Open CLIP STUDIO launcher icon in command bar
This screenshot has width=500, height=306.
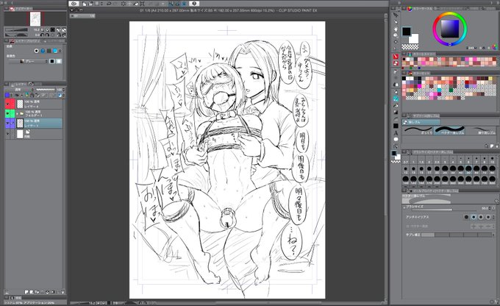coord(74,4)
